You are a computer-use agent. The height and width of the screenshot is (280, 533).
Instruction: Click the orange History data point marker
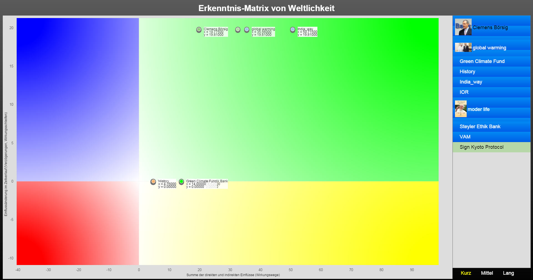[x=153, y=182]
